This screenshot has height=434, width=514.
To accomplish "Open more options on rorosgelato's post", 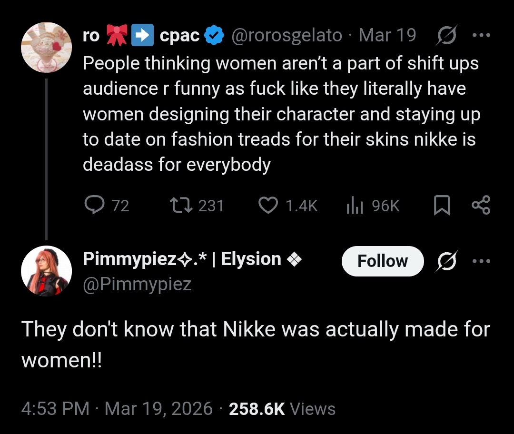I will tap(482, 36).
